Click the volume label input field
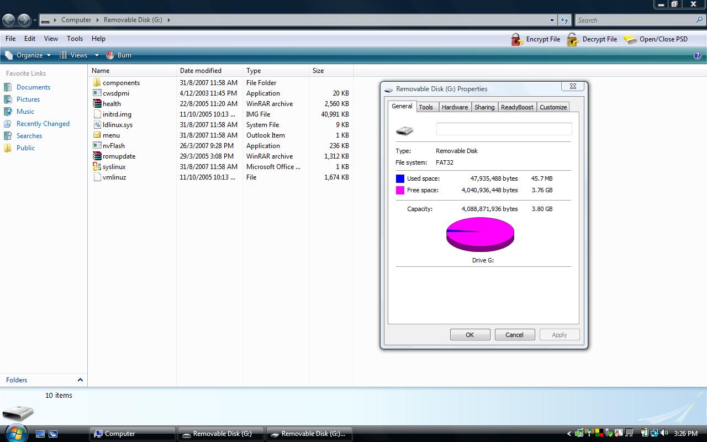 click(504, 129)
